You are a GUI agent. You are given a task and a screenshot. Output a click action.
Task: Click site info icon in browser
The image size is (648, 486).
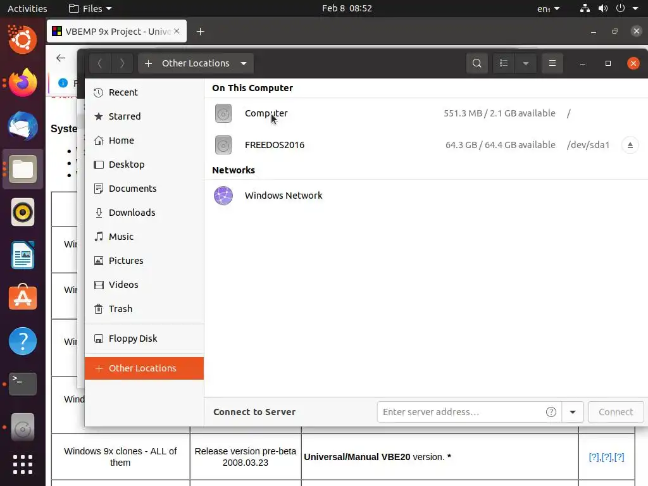point(63,83)
